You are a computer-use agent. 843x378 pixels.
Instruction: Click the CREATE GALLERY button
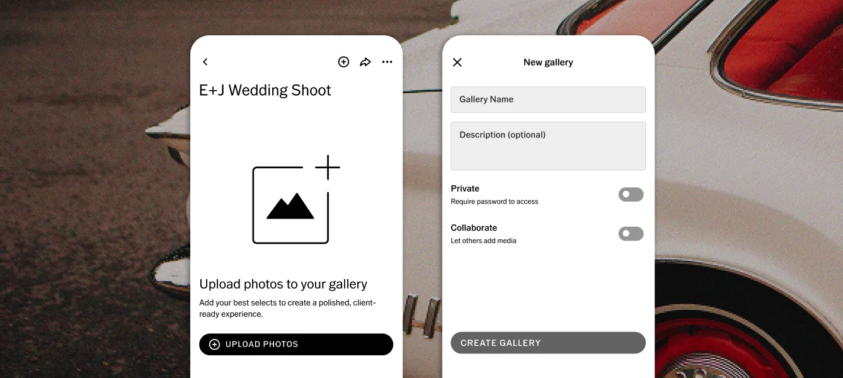pos(548,343)
